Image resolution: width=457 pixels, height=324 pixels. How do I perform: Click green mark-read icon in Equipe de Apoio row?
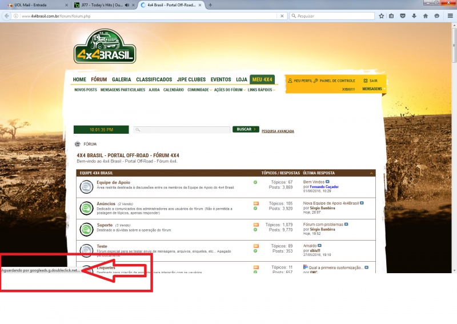pos(255,182)
